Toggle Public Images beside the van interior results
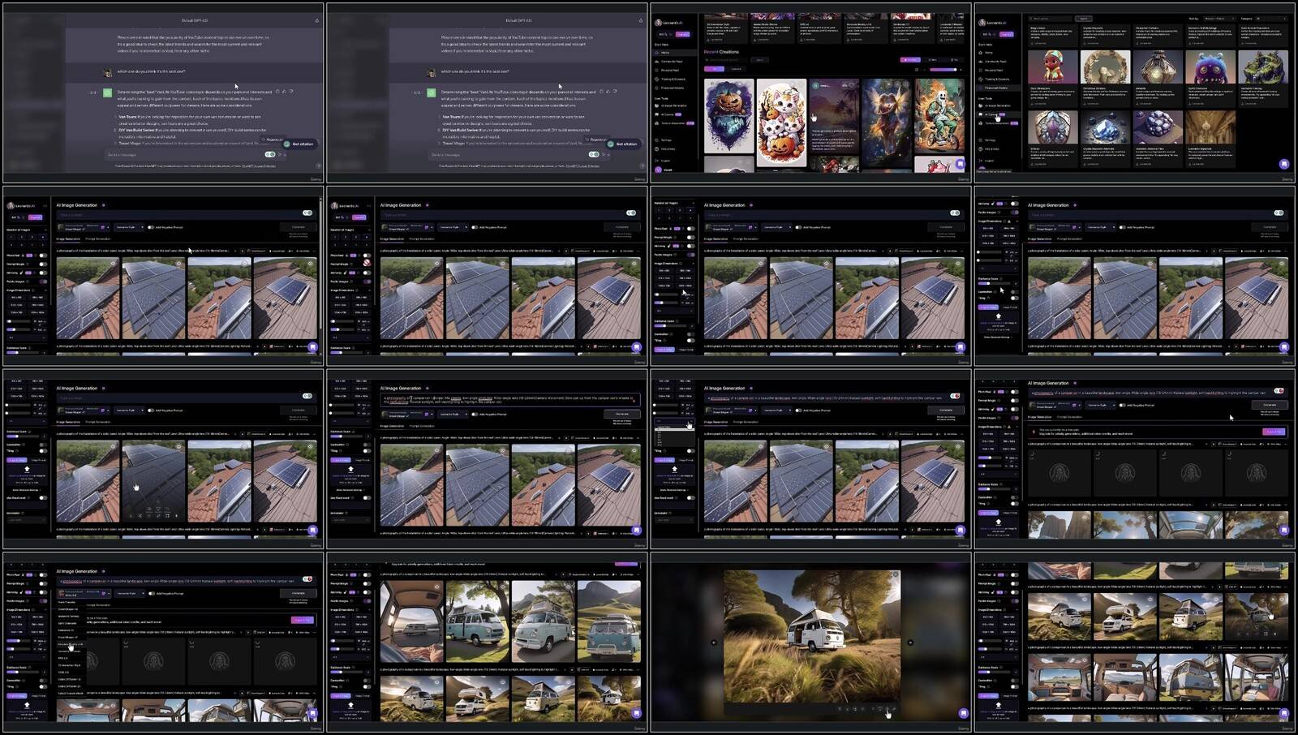The height and width of the screenshot is (735, 1298). pos(1014,601)
